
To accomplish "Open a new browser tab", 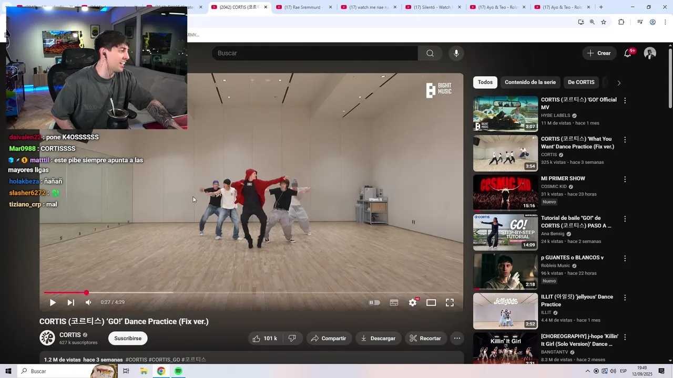I will [x=601, y=7].
